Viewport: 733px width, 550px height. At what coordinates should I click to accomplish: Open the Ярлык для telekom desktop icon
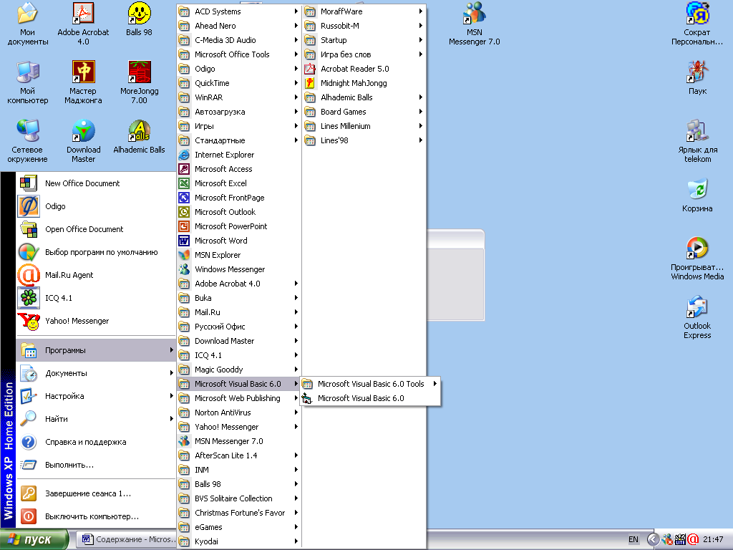697,131
